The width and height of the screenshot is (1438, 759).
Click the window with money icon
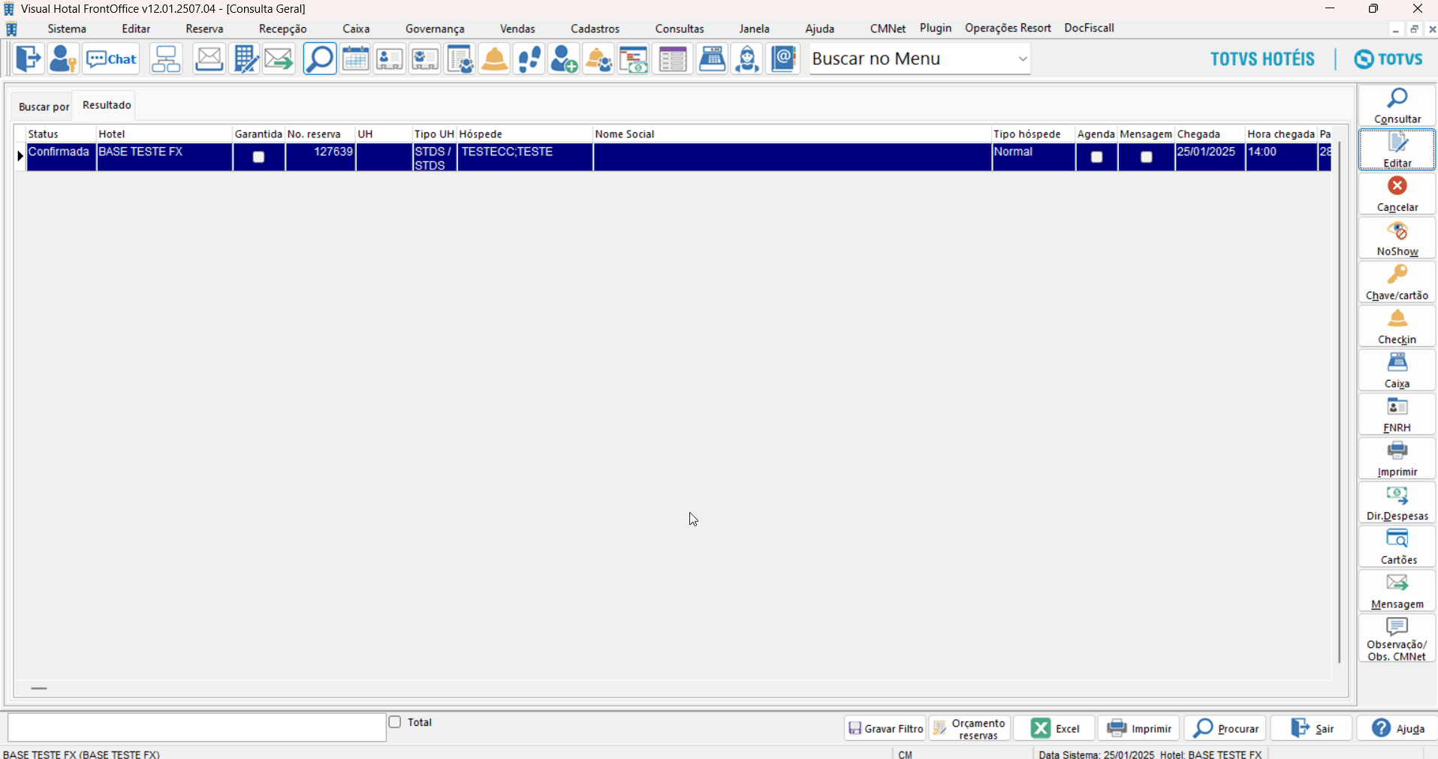pos(634,59)
